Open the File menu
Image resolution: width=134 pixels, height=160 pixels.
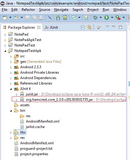[5, 10]
